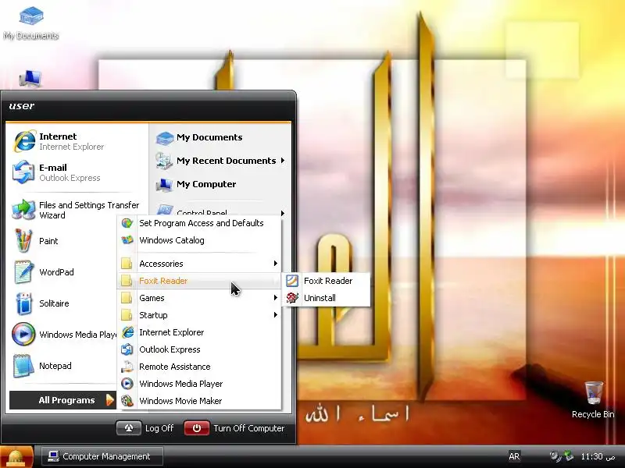Viewport: 625px width, 468px height.
Task: Click Internet Explorer icon in All Programs list
Action: (x=127, y=332)
